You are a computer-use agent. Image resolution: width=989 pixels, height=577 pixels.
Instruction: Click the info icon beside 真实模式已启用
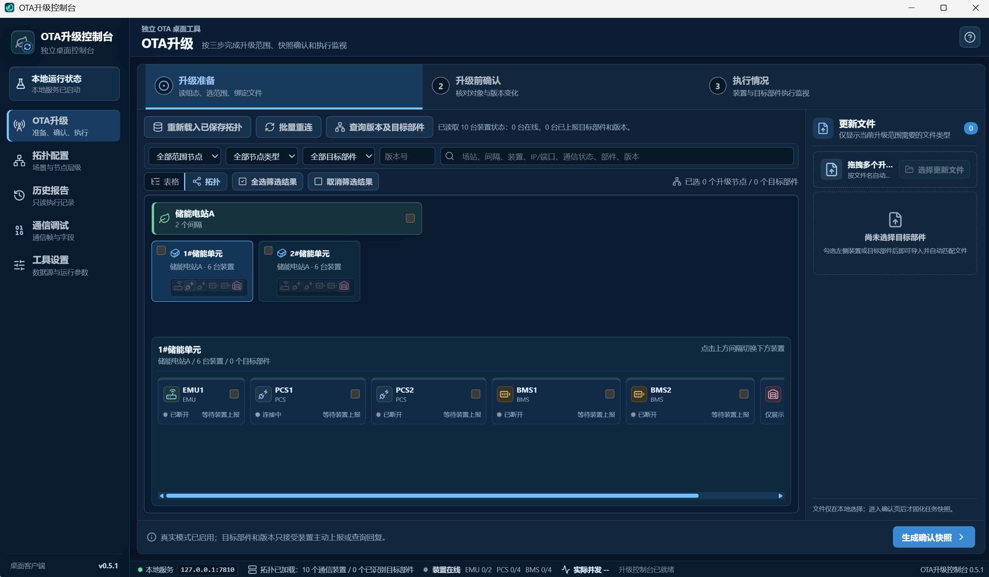(152, 537)
